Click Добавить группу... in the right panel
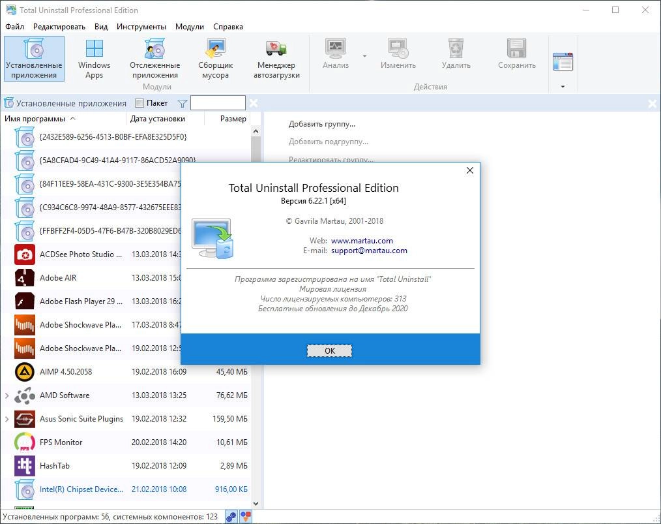Screen dimensions: 661x524 (321, 124)
